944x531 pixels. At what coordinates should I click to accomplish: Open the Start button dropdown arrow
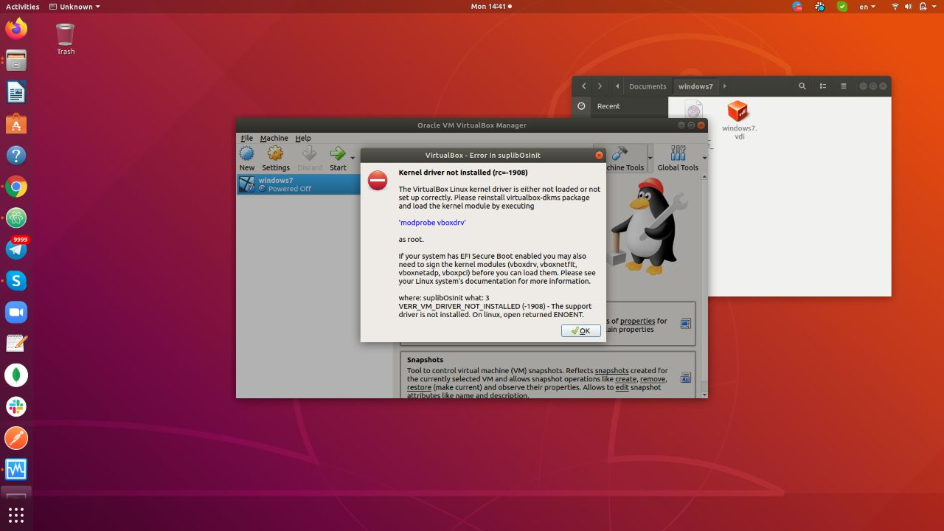353,158
